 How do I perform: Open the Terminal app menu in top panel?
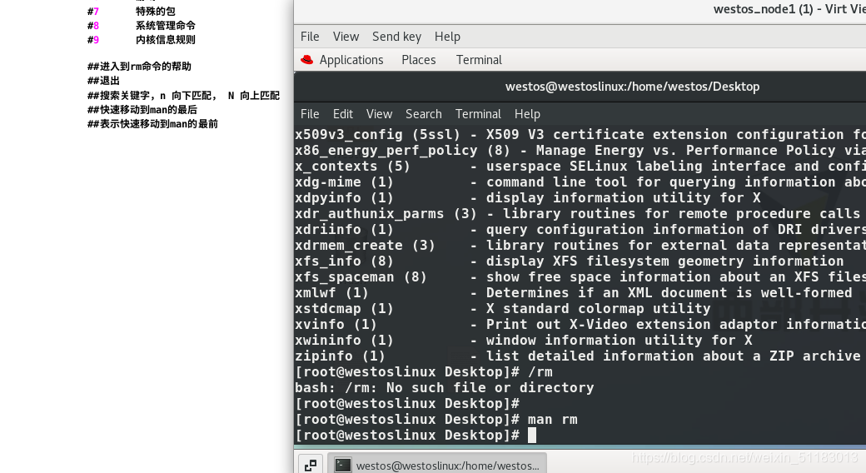(x=479, y=60)
